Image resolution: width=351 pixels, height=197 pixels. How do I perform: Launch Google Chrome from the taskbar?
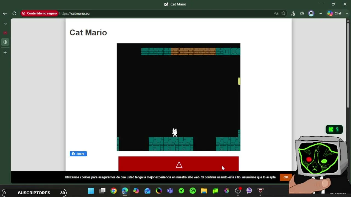point(114,191)
